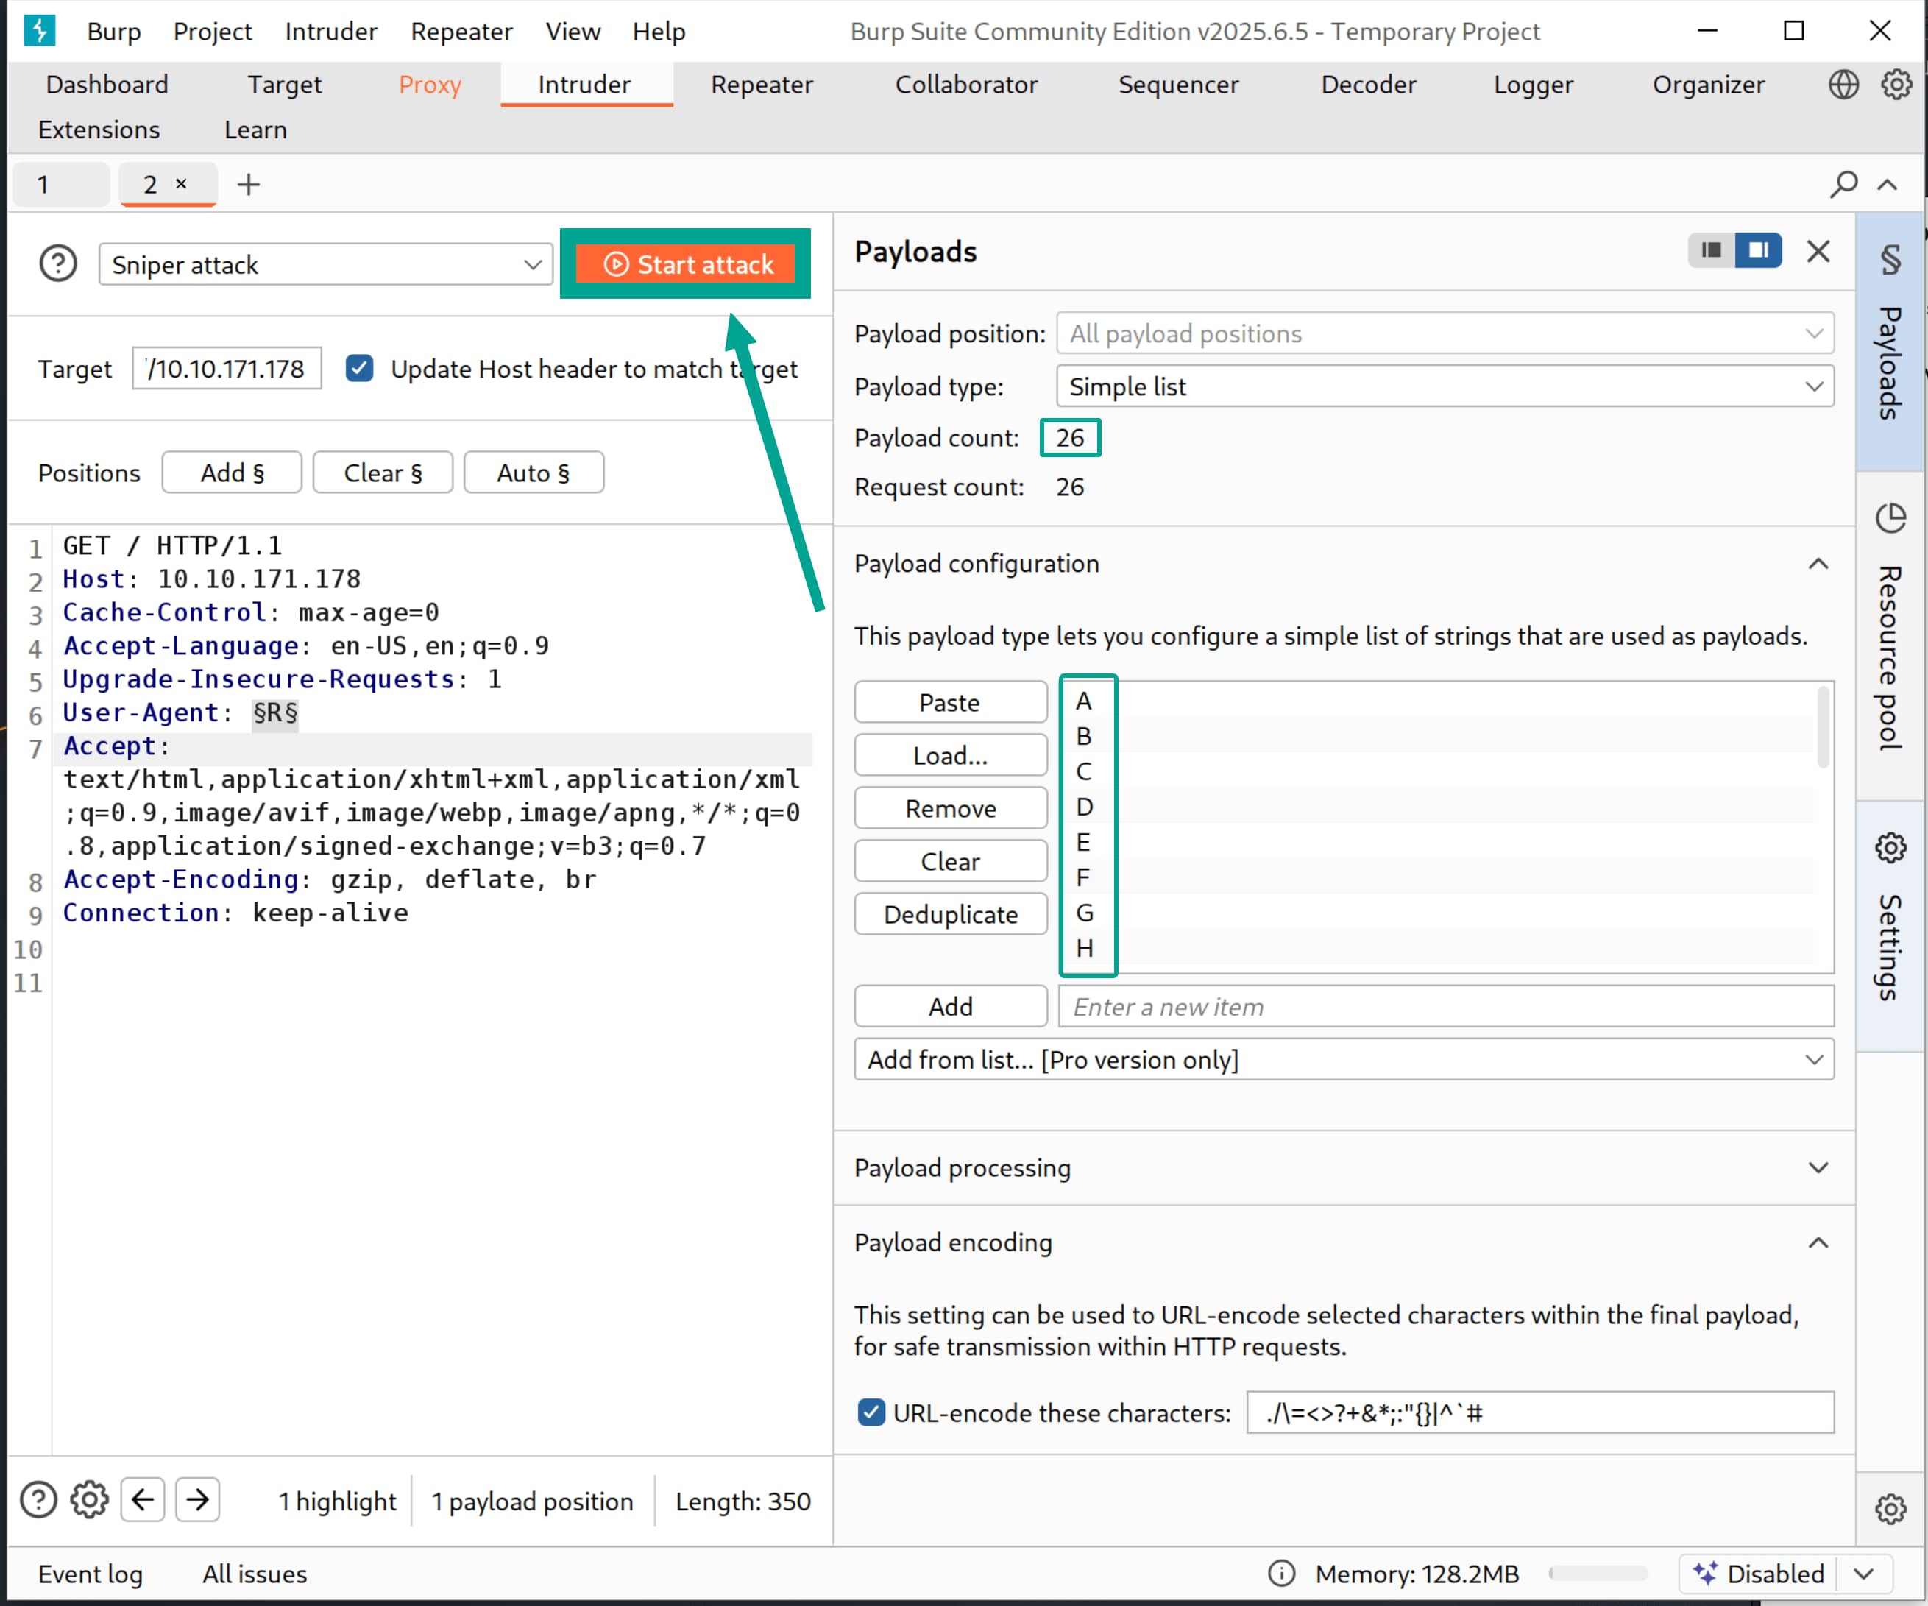This screenshot has height=1606, width=1928.
Task: Click the globe browser icon in top toolbar
Action: tap(1843, 85)
